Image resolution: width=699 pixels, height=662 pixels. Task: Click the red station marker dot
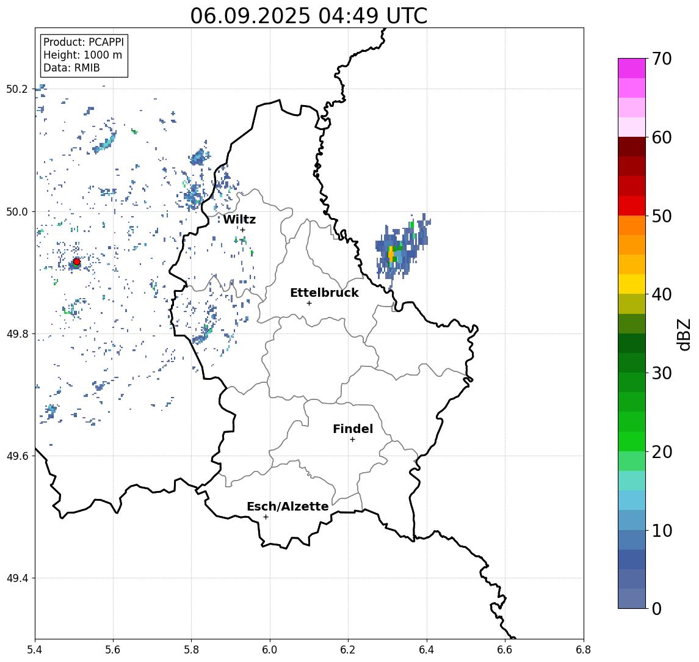[x=77, y=262]
